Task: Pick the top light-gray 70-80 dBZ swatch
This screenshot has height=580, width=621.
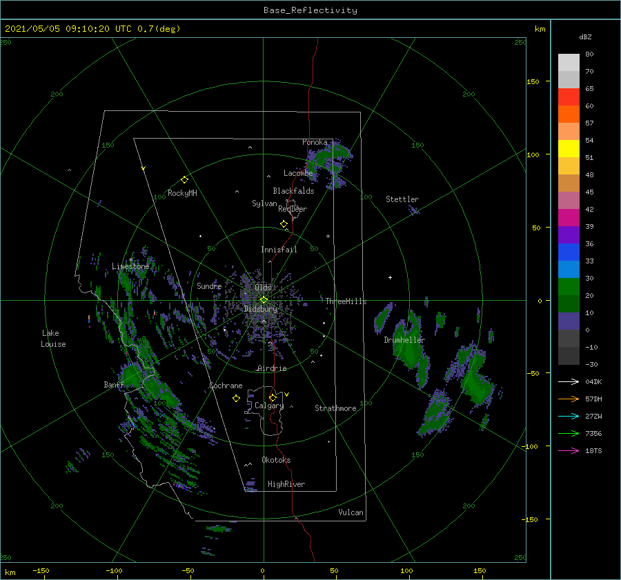Action: [x=569, y=63]
